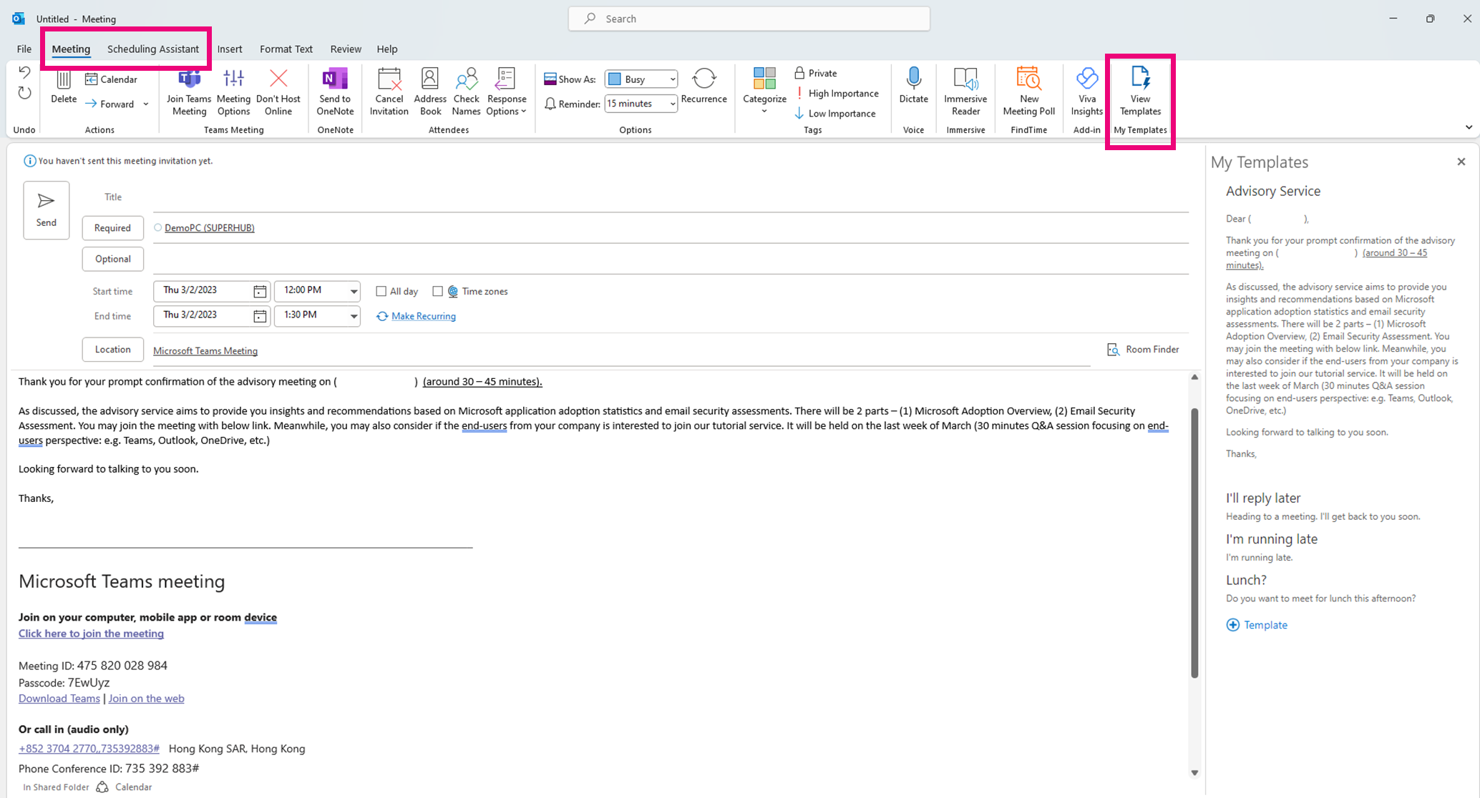Close the My Templates pane
Image resolution: width=1480 pixels, height=798 pixels.
coord(1461,162)
